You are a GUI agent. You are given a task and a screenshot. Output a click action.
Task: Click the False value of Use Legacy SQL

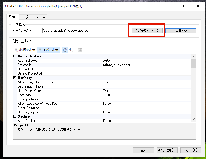point(107,112)
